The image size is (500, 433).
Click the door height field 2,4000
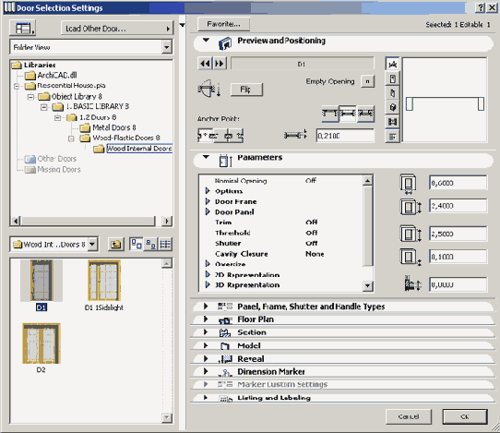coord(458,206)
